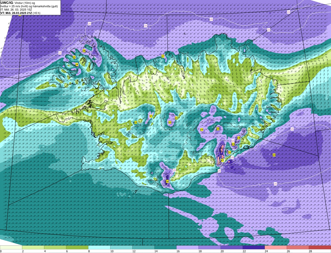
Task: Click the "24" tick label on the color scale
Action: [x=266, y=251]
